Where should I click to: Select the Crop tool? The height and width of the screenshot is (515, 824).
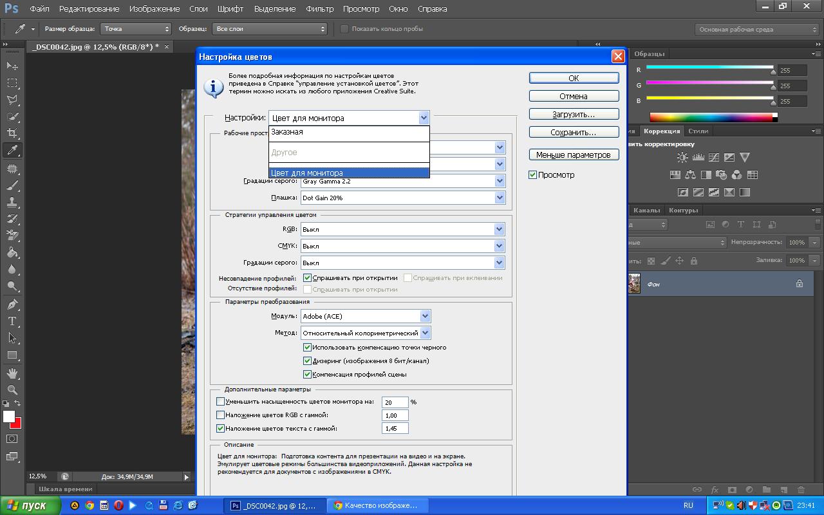[12, 133]
